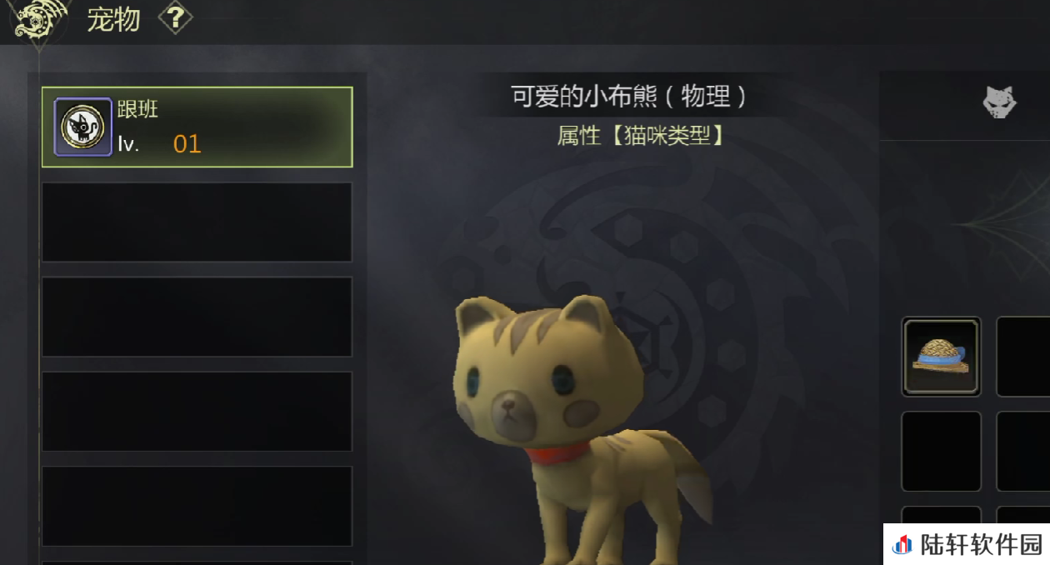The width and height of the screenshot is (1050, 565).
Task: Select the straw hat equipment slot
Action: (x=942, y=356)
